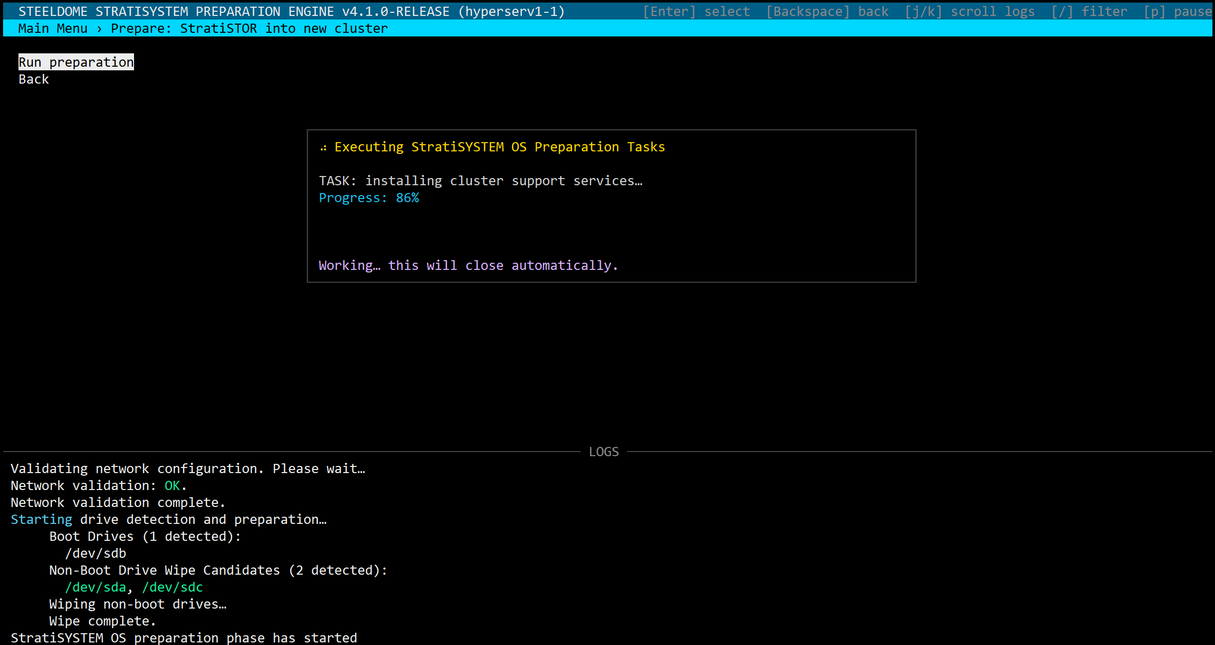Click the TASK installing cluster support line
The height and width of the screenshot is (645, 1215).
point(480,181)
